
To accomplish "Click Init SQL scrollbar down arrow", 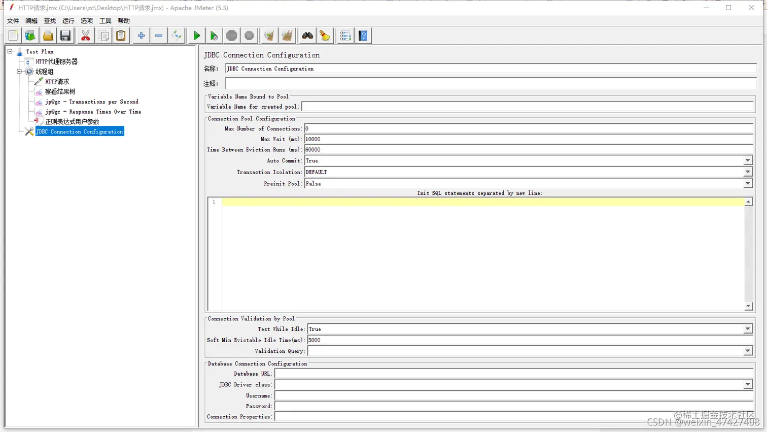I will pos(748,306).
